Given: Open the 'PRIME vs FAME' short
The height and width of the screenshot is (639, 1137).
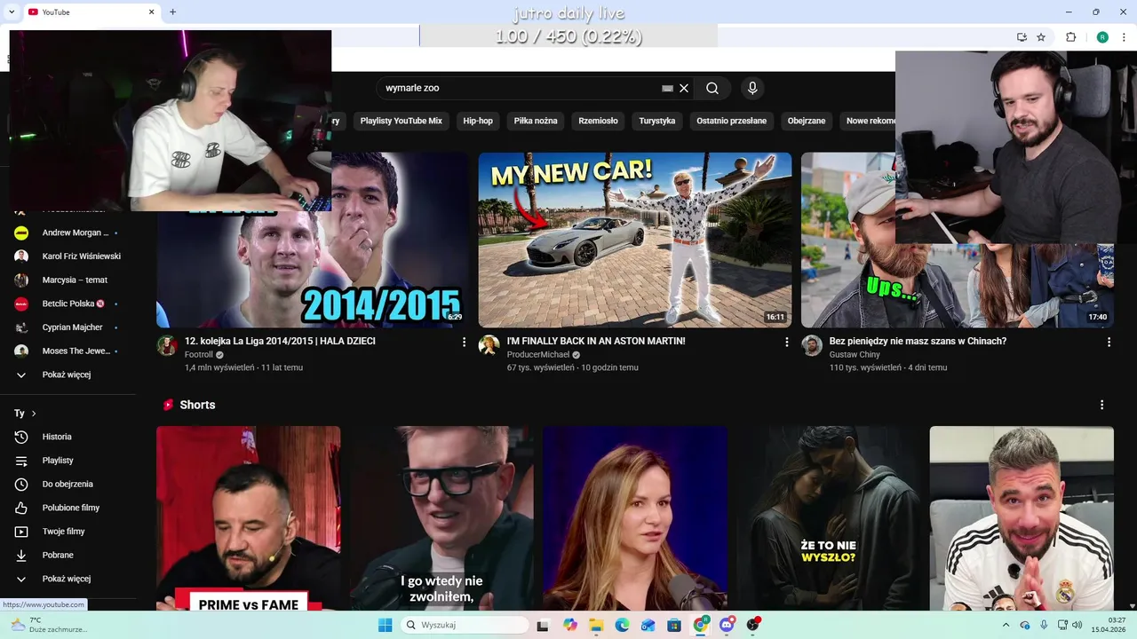Looking at the screenshot, I should click(248, 518).
